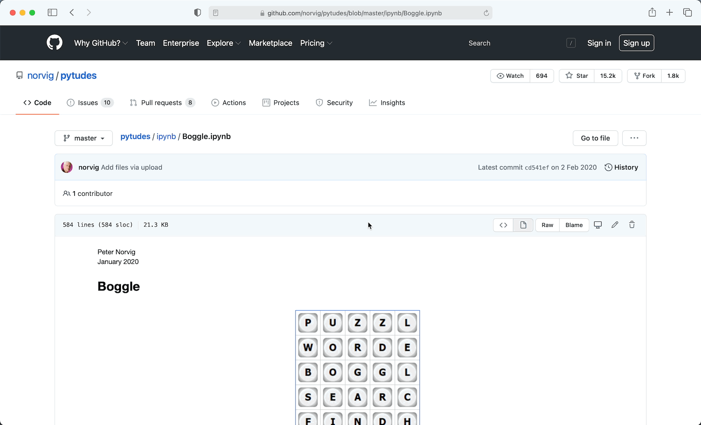Open the 1.8k forks count
This screenshot has height=425, width=701.
673,76
